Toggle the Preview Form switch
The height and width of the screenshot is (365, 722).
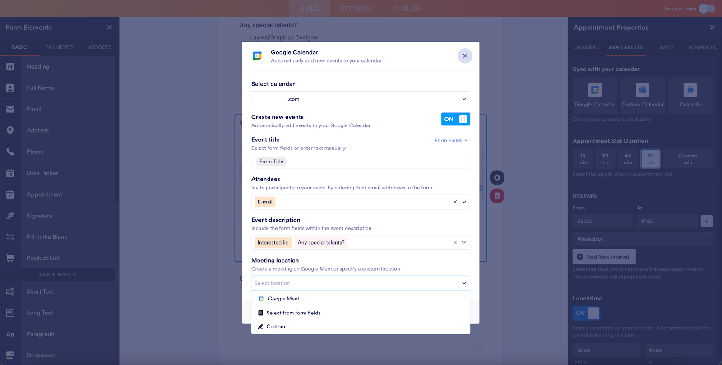coord(707,9)
